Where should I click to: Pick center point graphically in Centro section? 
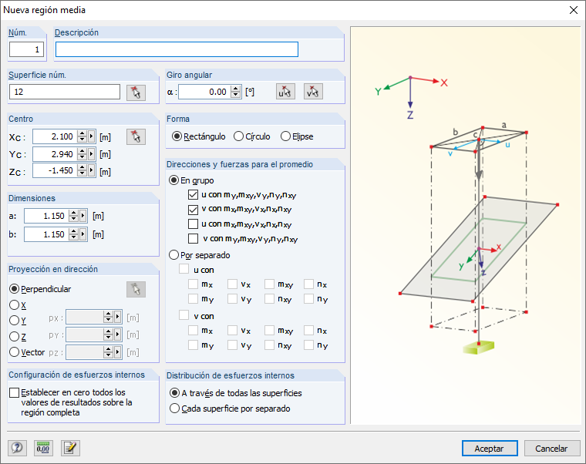(x=136, y=136)
